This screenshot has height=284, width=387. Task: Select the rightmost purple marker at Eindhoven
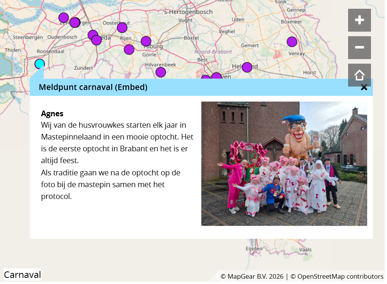[216, 76]
